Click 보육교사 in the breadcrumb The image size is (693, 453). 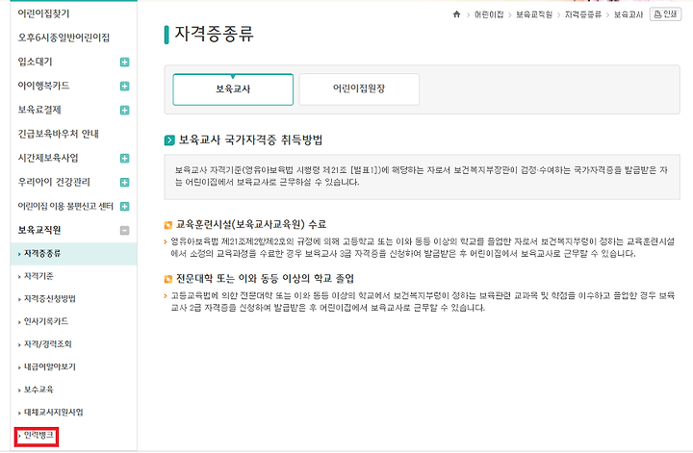tap(629, 15)
